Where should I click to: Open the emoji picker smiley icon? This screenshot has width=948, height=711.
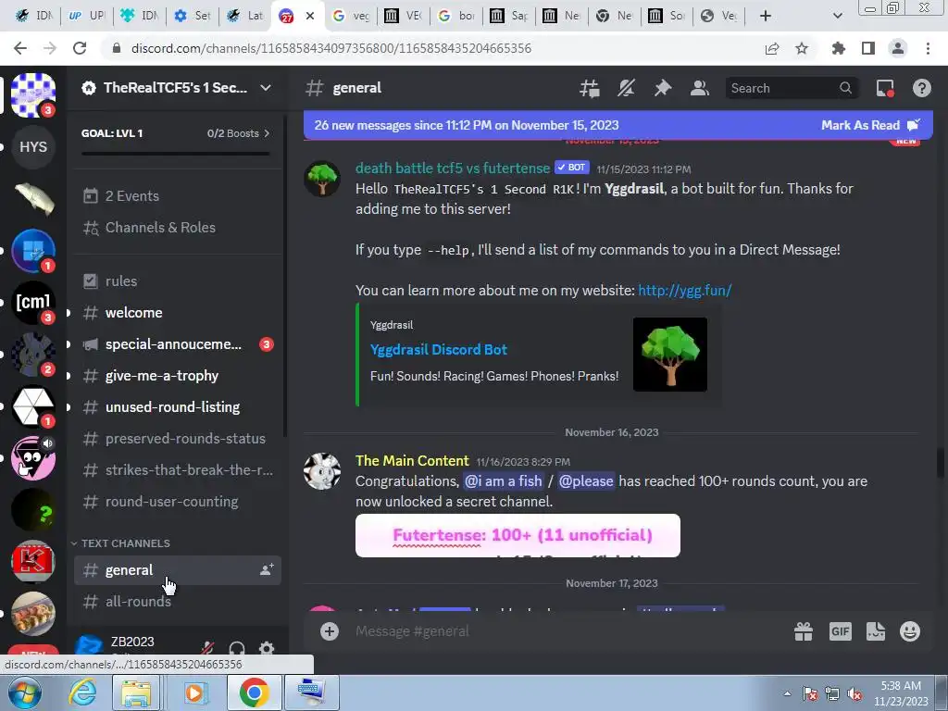910,631
